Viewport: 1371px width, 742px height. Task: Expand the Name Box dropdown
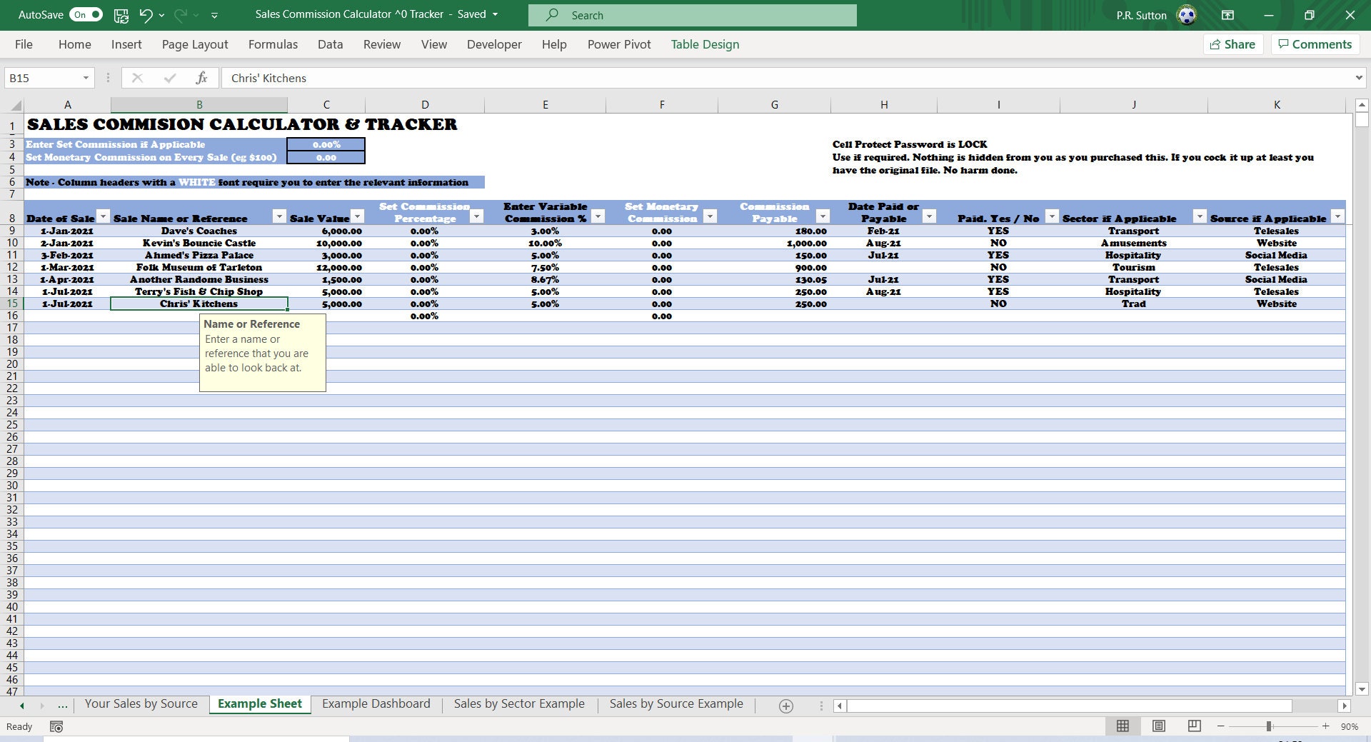tap(84, 78)
